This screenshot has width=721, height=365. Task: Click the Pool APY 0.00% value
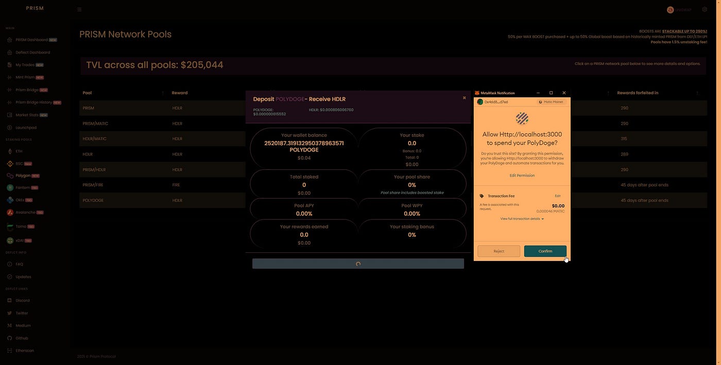[304, 214]
